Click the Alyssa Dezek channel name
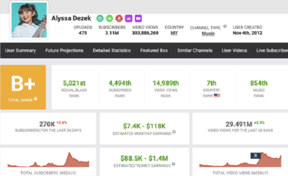Image resolution: width=288 pixels, height=176 pixels. (71, 18)
